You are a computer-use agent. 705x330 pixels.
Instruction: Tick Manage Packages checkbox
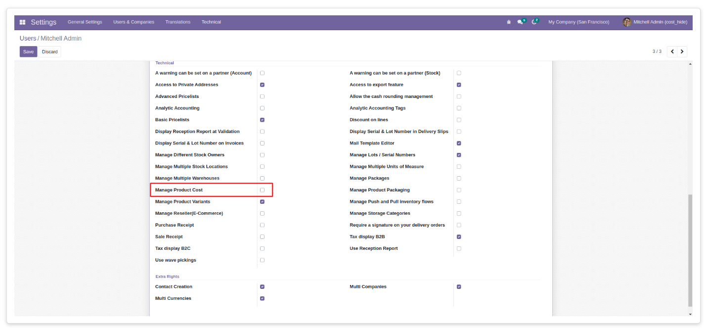tap(459, 178)
